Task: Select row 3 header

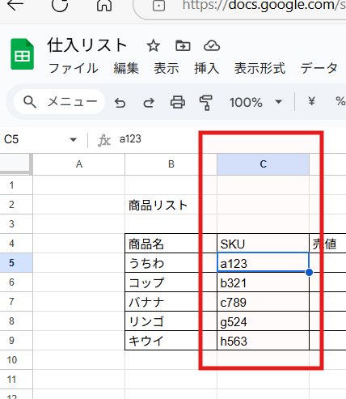Action: coord(16,224)
